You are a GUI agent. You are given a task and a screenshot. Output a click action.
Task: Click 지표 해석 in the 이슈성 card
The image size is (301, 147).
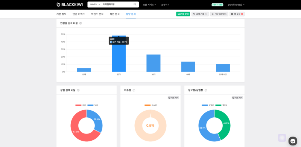click(x=173, y=97)
